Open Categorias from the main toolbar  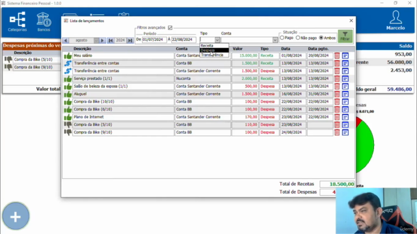(x=18, y=21)
